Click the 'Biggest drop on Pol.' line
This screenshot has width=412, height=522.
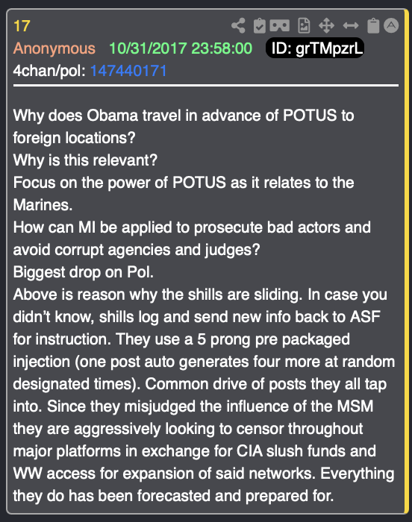(84, 272)
